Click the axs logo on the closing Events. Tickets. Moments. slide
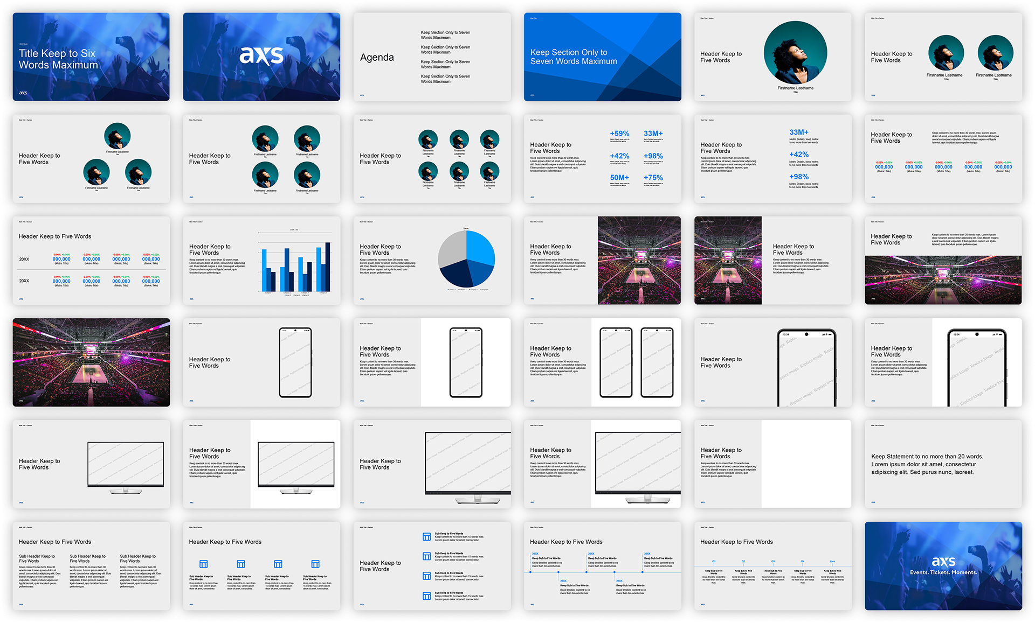Viewport: 1035px width, 623px height. (x=943, y=562)
